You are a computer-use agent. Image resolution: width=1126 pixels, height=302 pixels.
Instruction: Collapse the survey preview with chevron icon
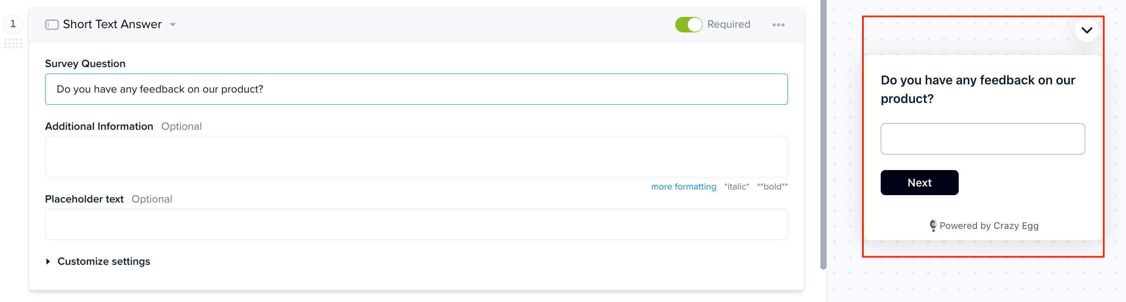coord(1086,30)
